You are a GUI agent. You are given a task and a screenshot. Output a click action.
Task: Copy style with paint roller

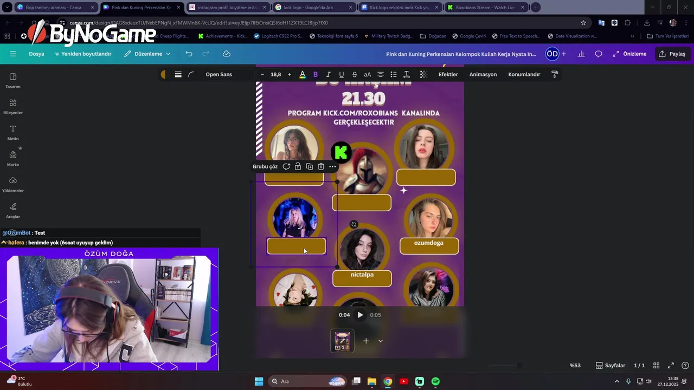[x=555, y=74]
